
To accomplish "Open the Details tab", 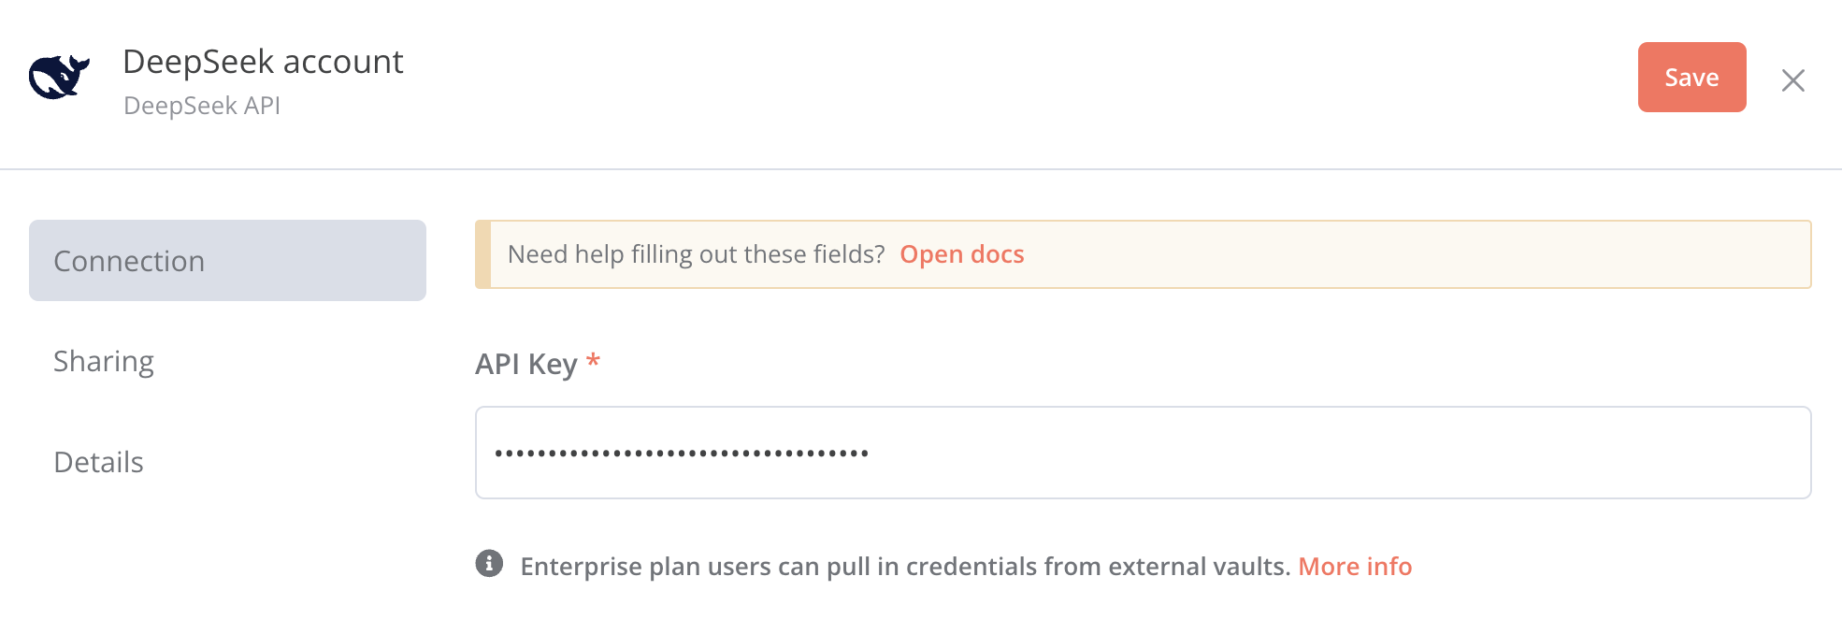I will coord(99,462).
